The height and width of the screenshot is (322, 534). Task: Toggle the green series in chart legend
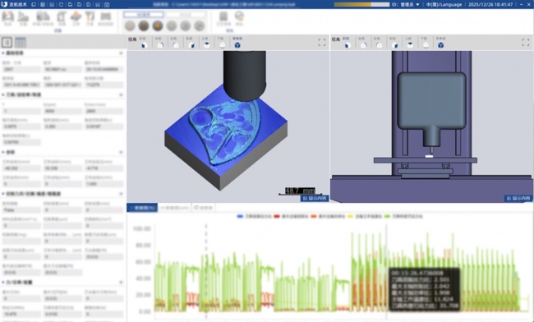click(403, 217)
